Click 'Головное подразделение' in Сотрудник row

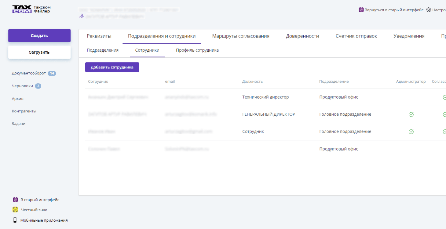tap(345, 132)
